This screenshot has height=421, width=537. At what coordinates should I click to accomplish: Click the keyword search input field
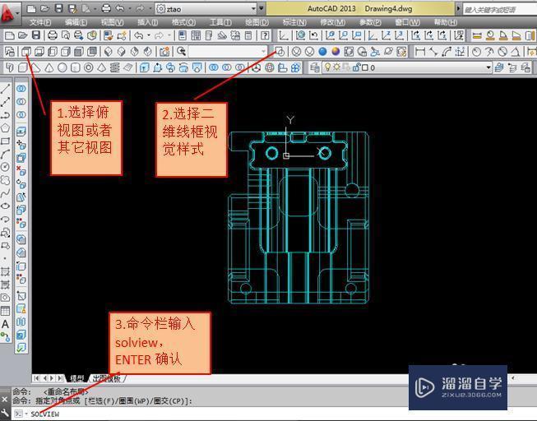500,9
